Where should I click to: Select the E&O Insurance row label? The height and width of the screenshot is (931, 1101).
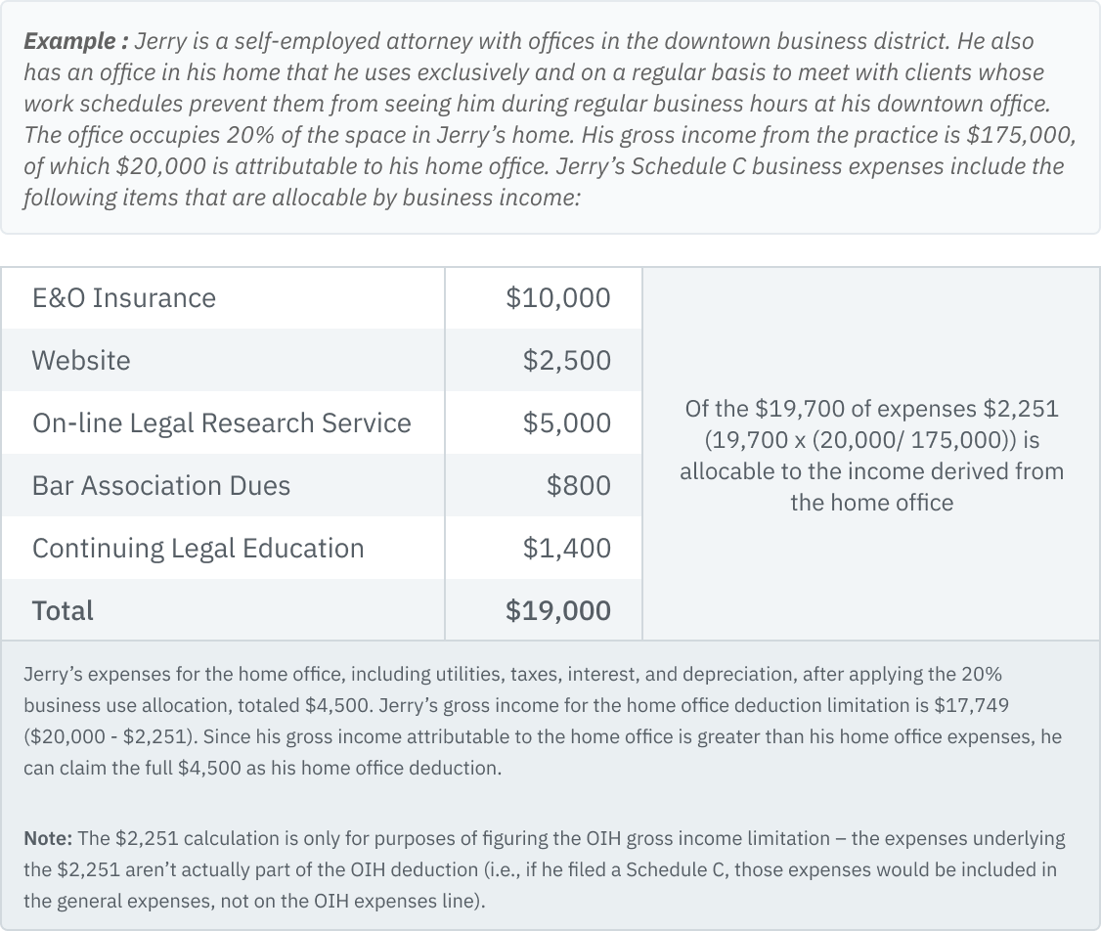123,297
